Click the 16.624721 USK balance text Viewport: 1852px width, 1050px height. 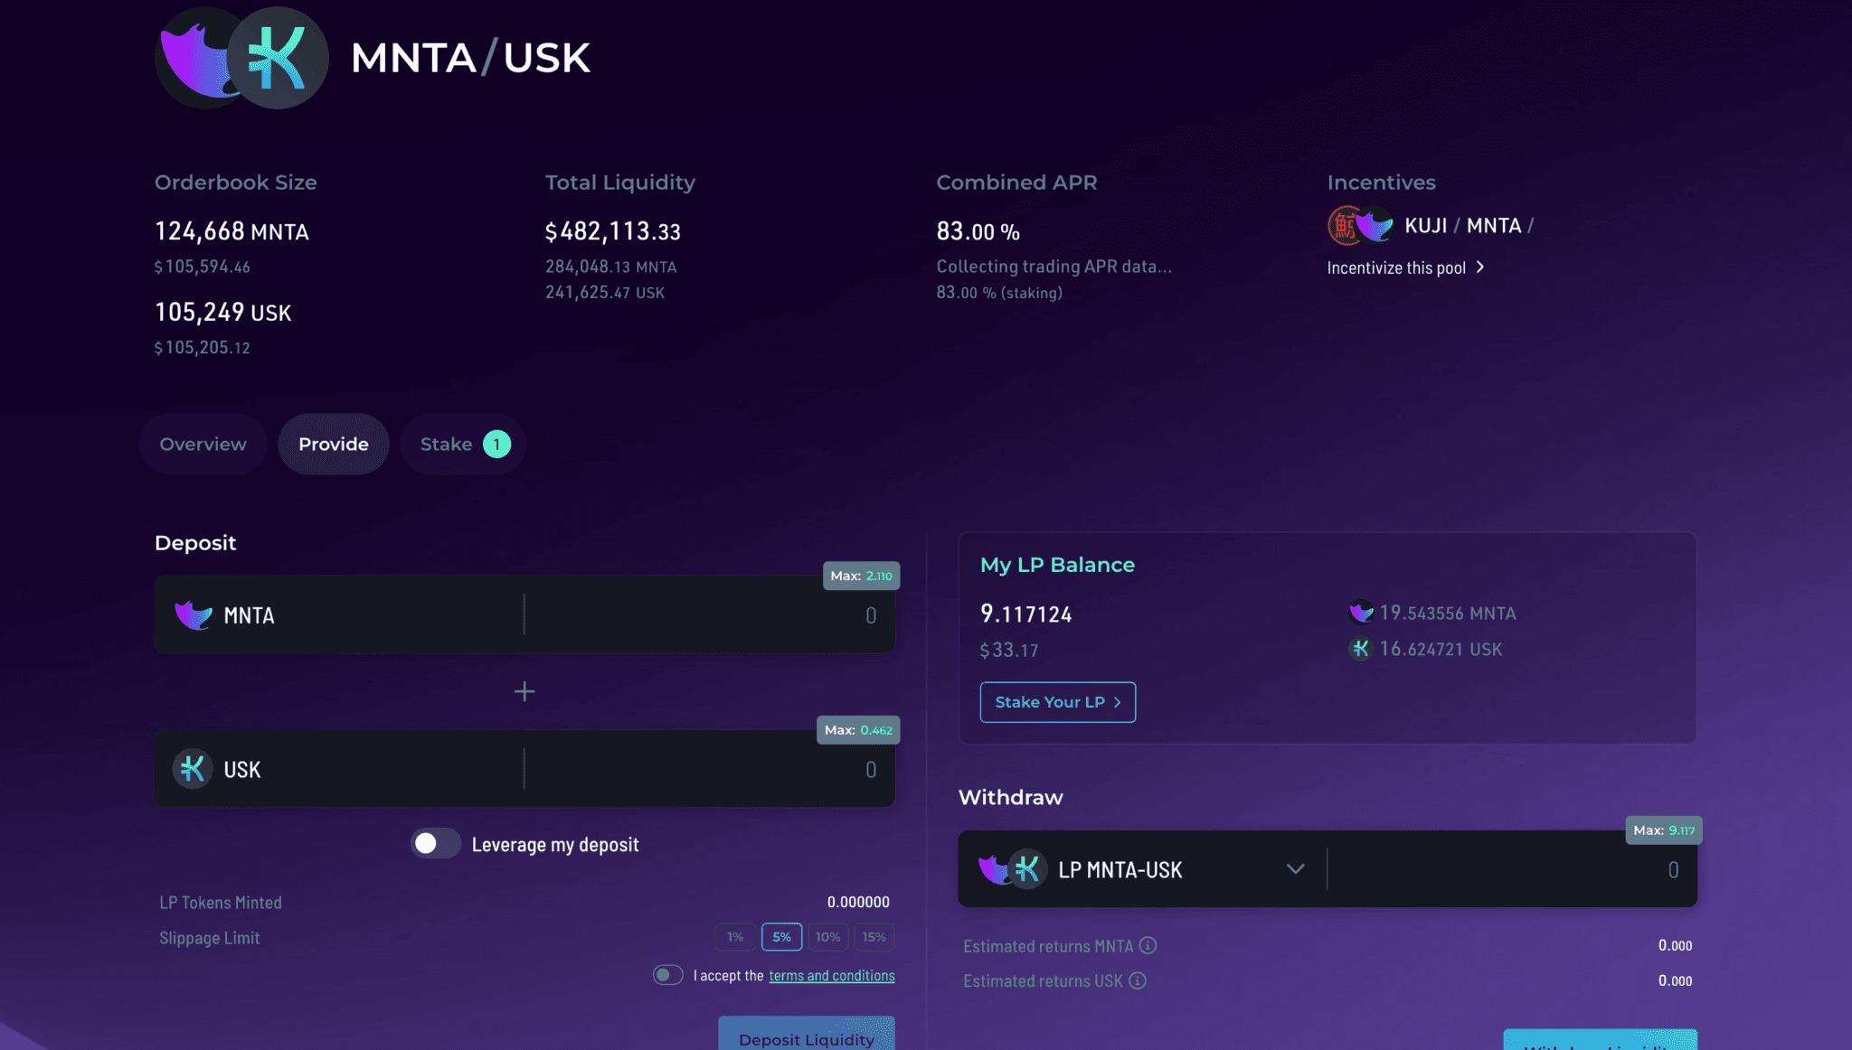click(1441, 650)
